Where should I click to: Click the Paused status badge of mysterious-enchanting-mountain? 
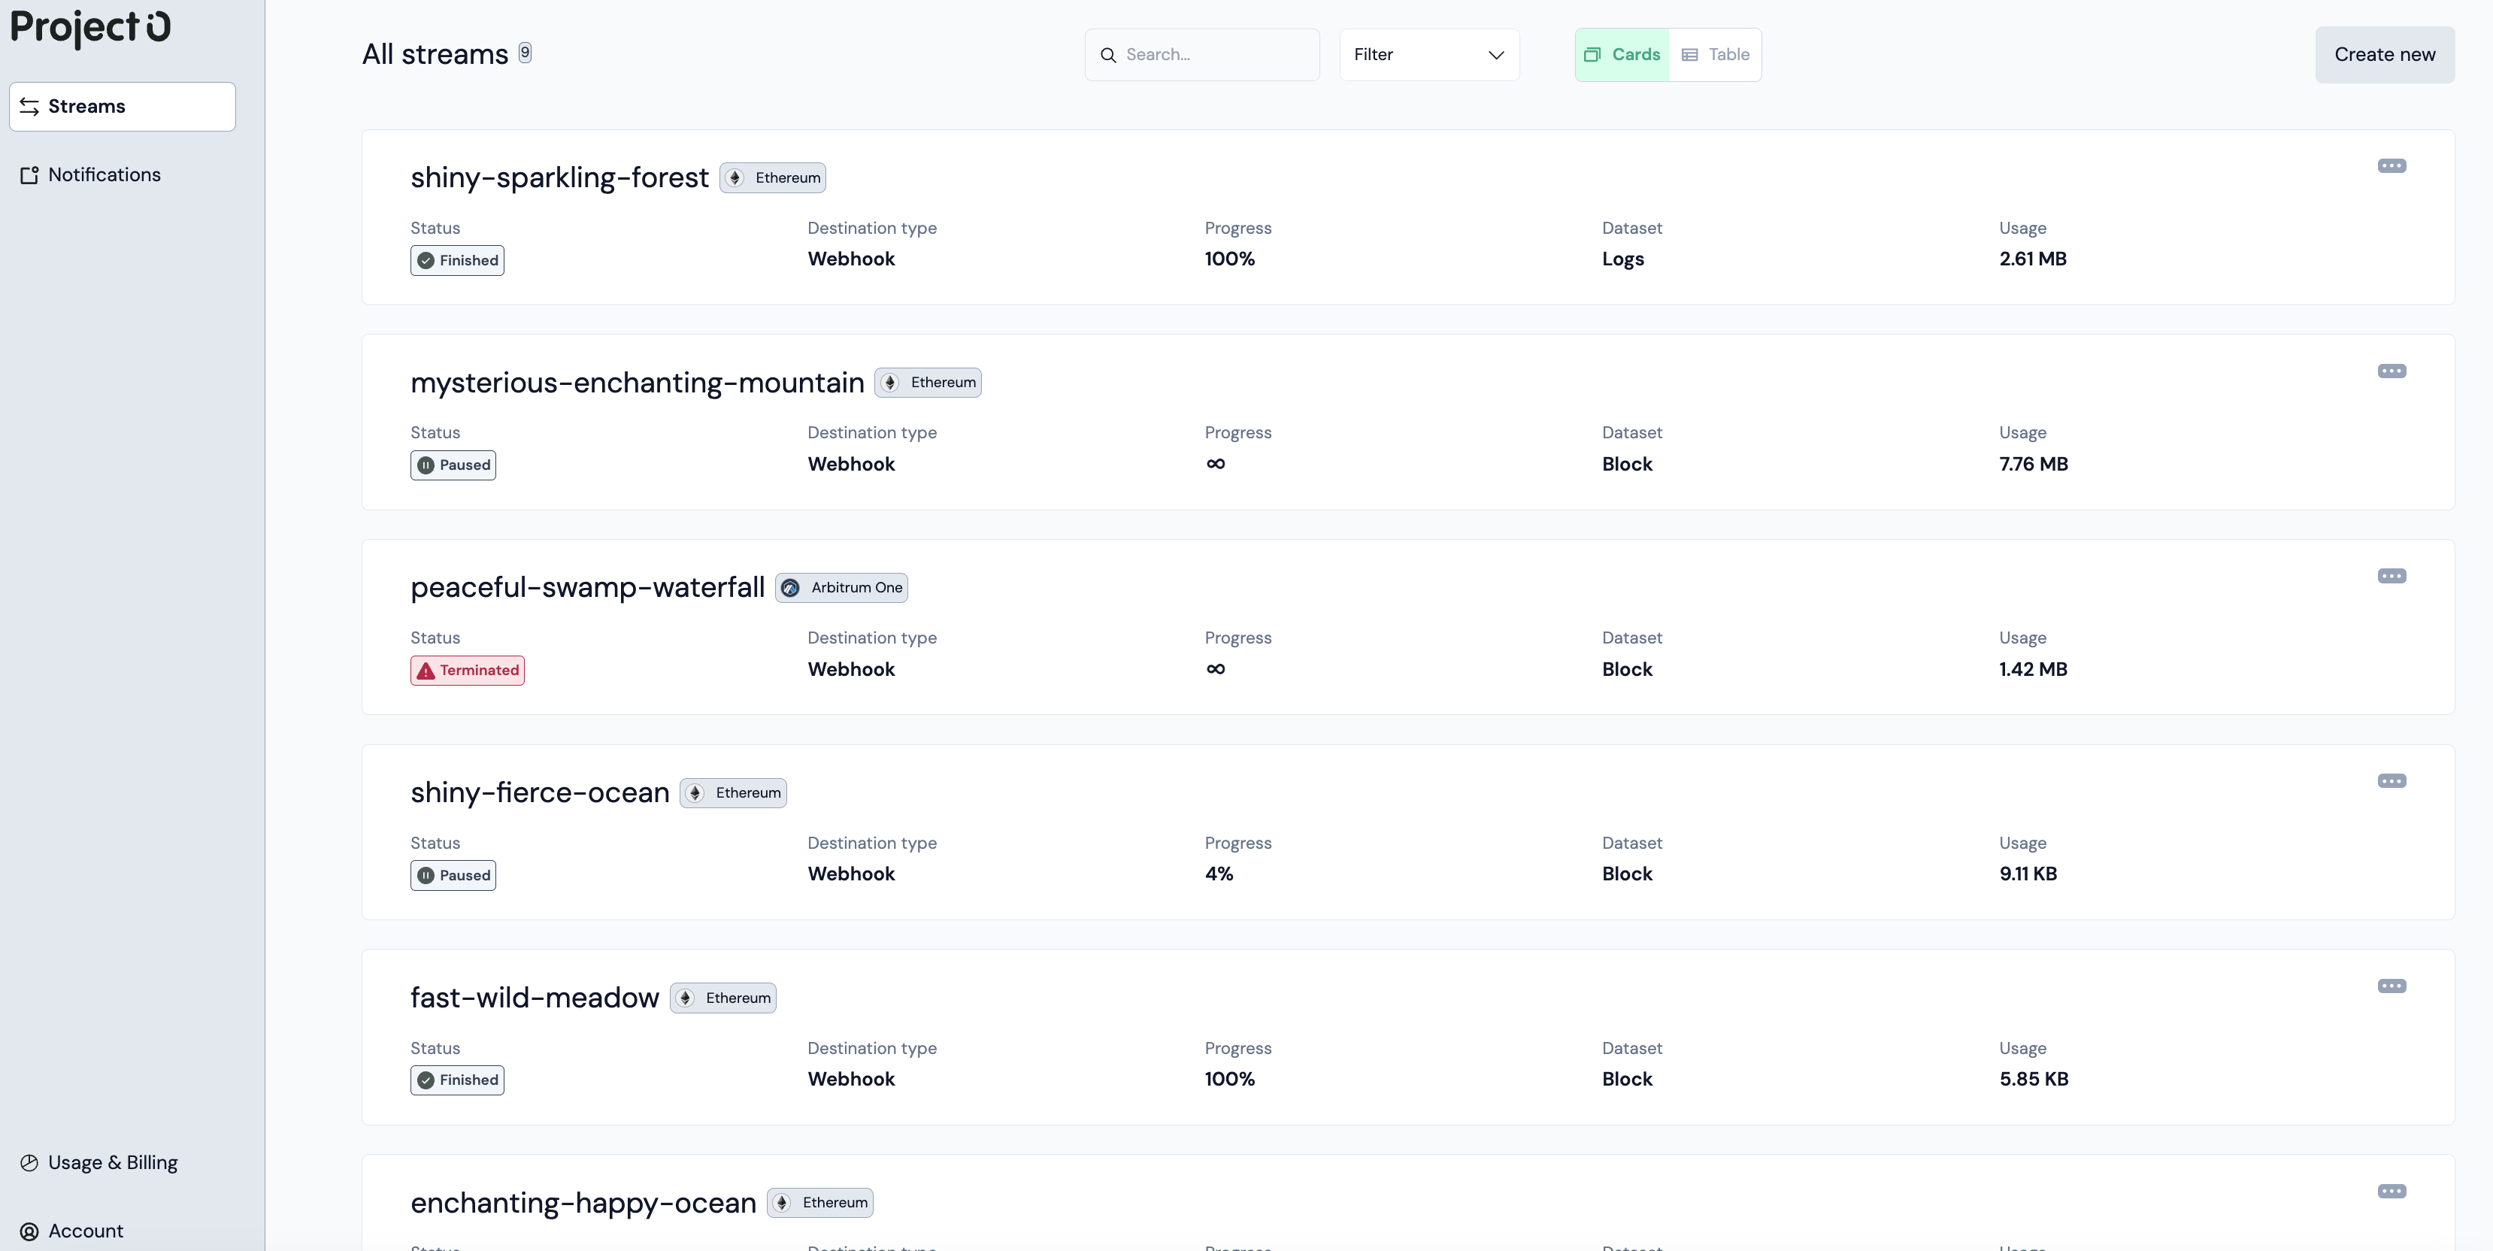coord(453,465)
